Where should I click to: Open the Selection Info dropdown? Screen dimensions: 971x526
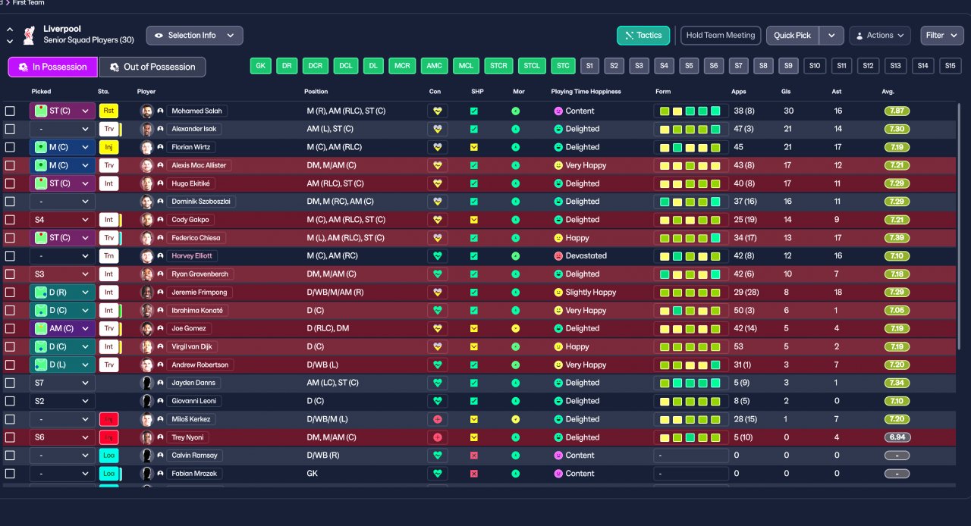(195, 36)
